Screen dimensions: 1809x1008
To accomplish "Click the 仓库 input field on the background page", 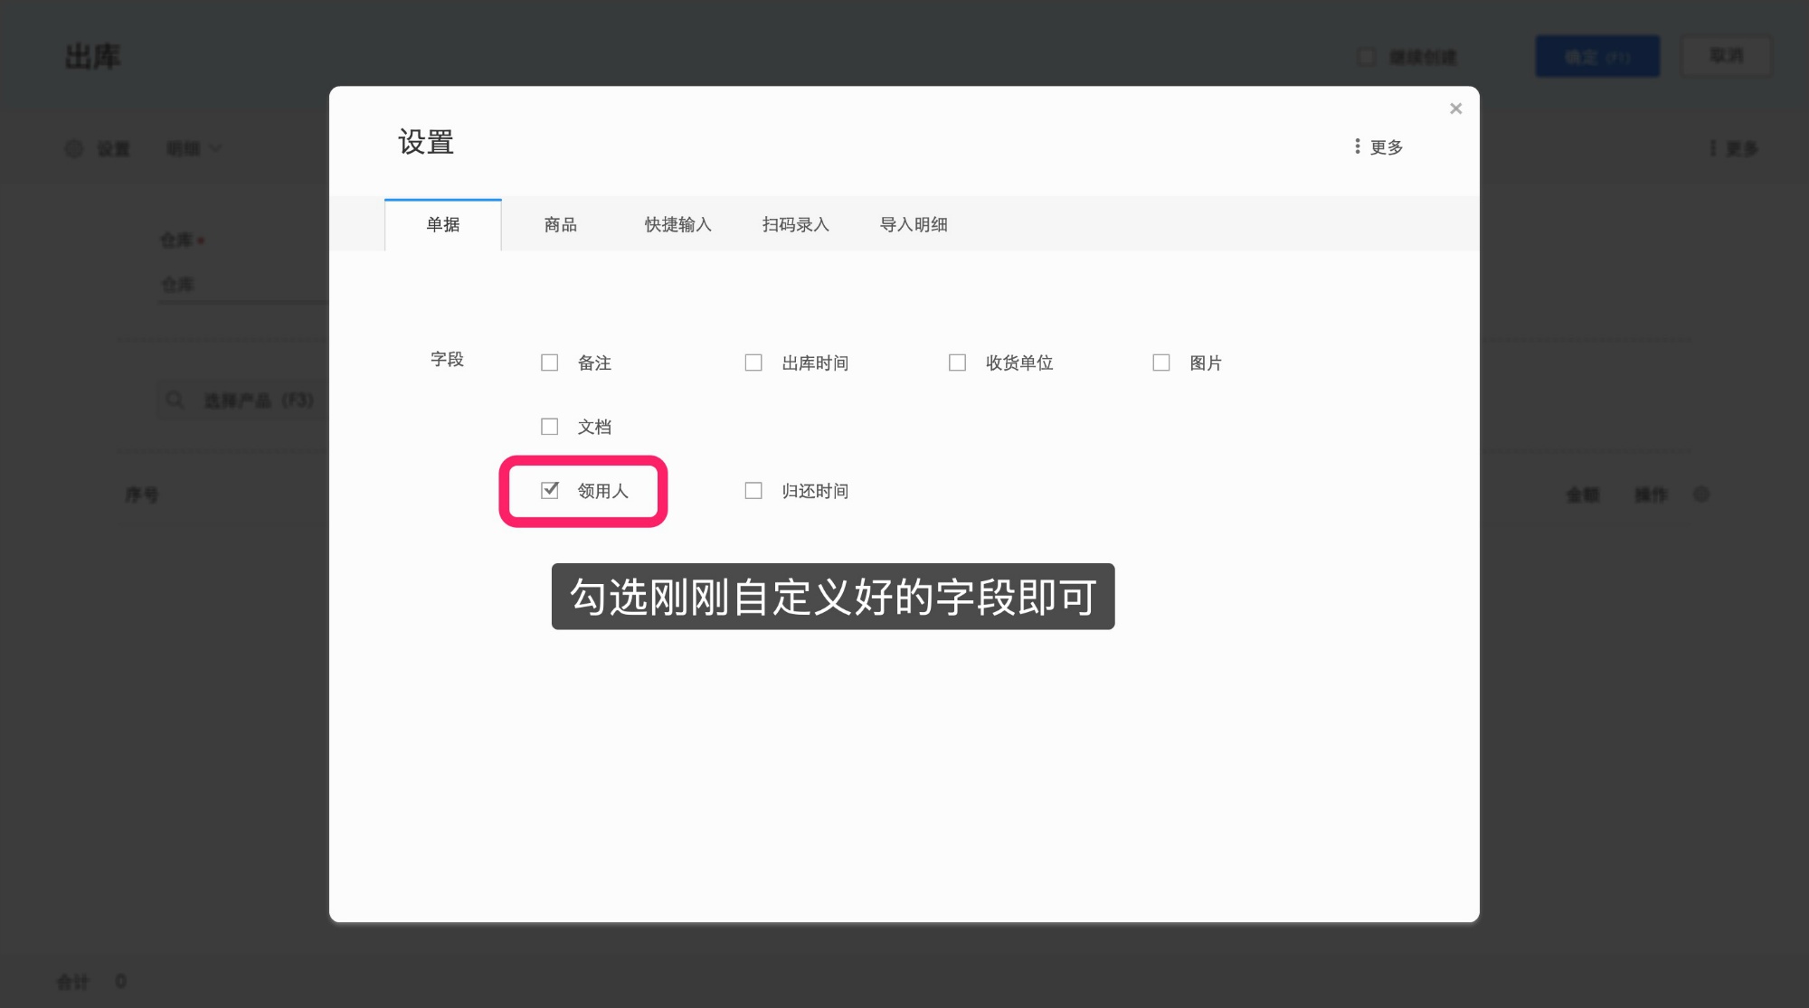I will tap(244, 285).
